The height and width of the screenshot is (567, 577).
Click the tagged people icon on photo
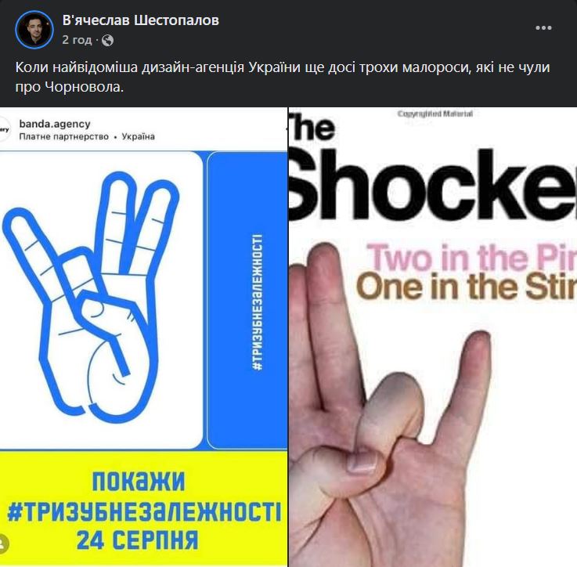[x=3, y=544]
